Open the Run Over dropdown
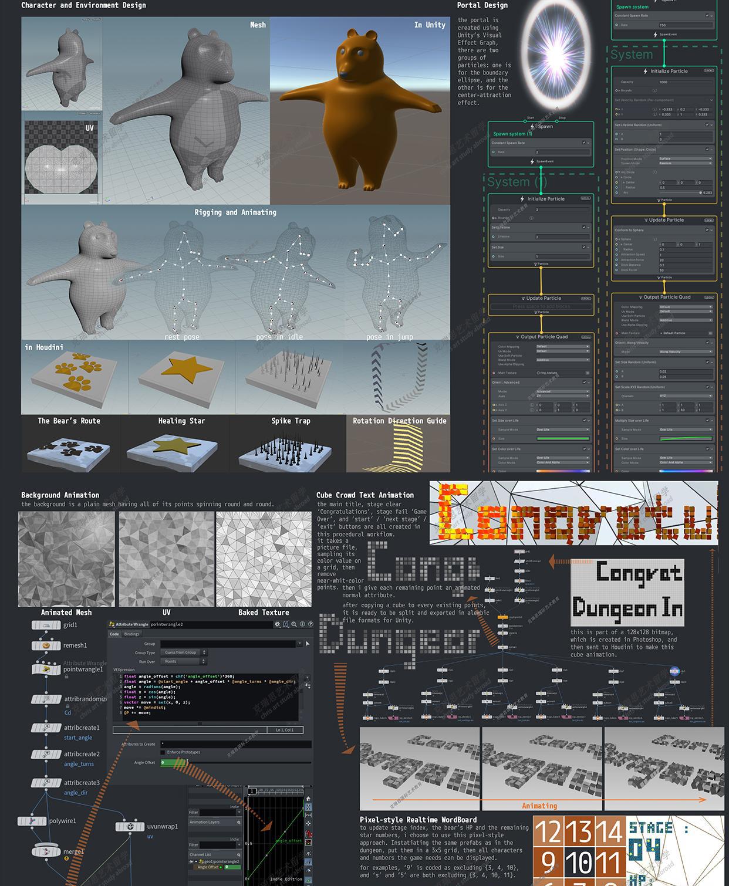The height and width of the screenshot is (886, 729). pyautogui.click(x=184, y=661)
